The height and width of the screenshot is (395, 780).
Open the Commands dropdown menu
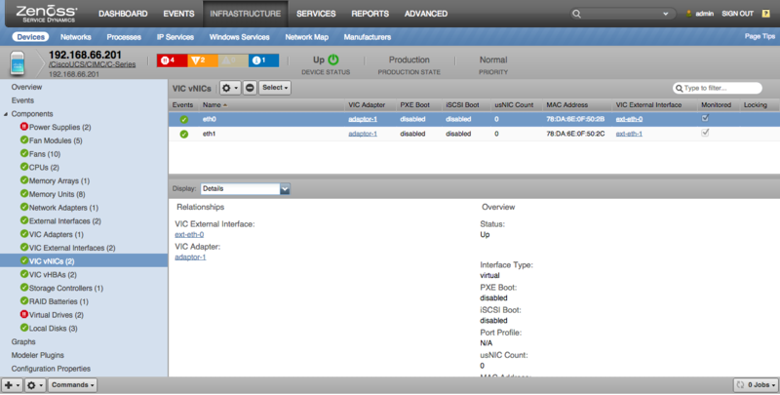(72, 385)
